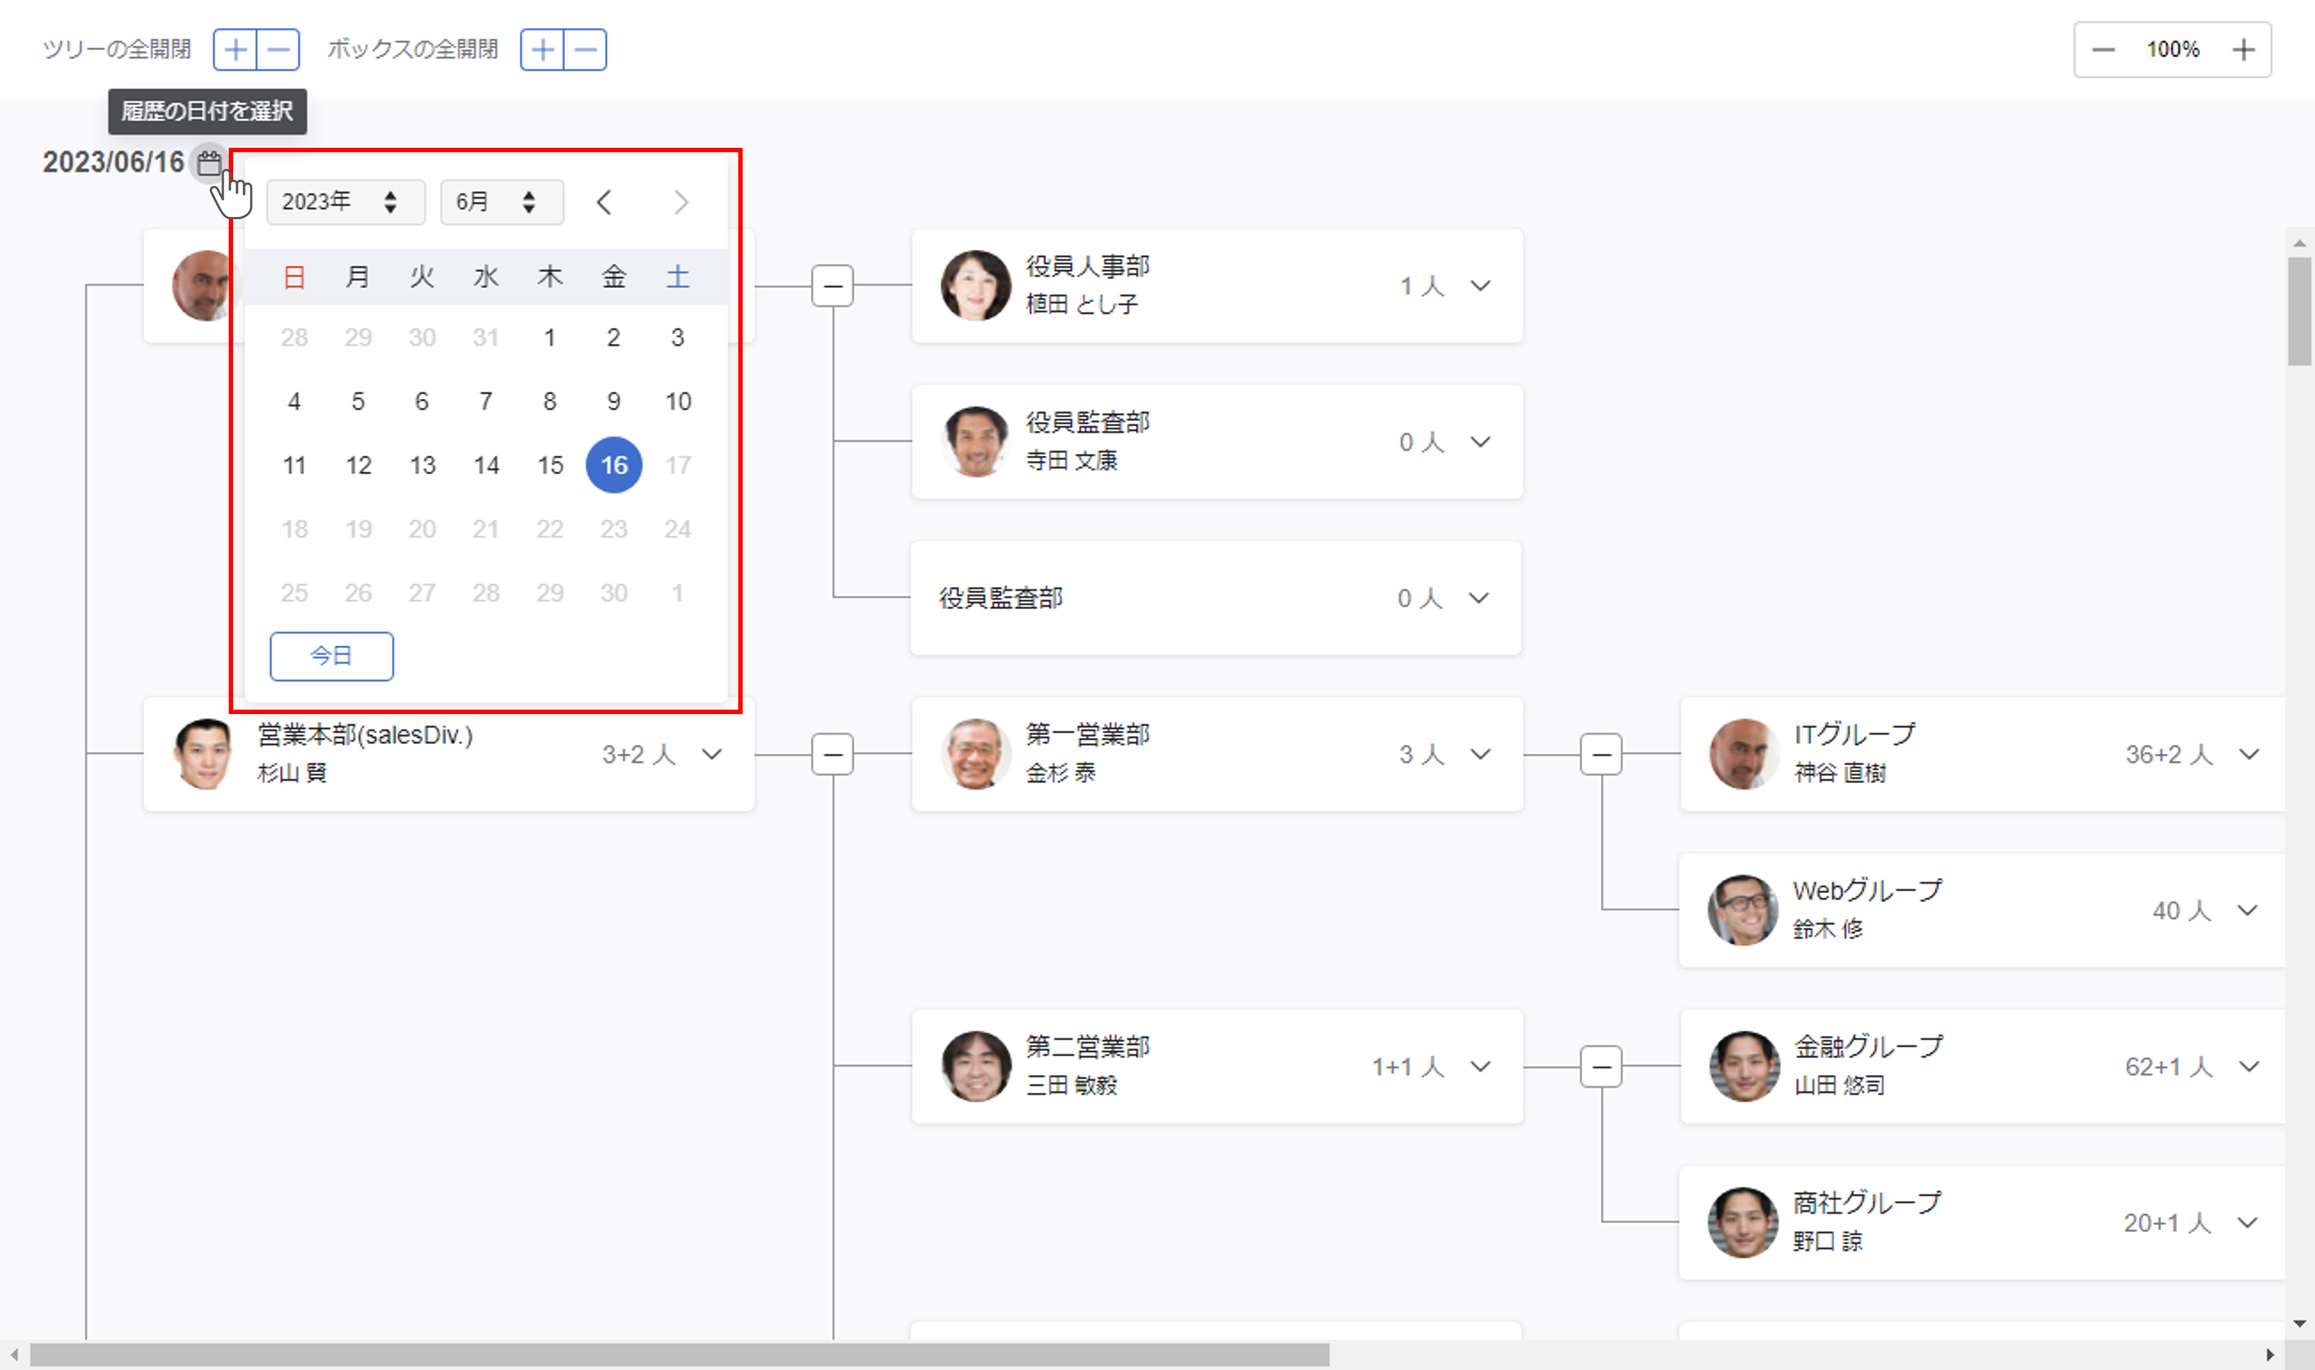This screenshot has width=2315, height=1370.
Task: Click the 36+2 人 headcount
Action: point(2169,755)
